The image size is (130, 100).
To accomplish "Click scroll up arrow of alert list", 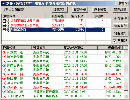I will click(x=126, y=48).
